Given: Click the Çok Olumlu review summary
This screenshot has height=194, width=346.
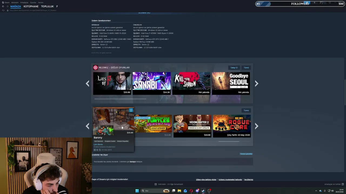Looking at the screenshot, I should (x=98, y=144).
